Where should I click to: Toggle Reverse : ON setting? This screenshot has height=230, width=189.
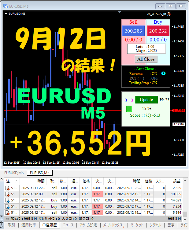tap(143, 74)
